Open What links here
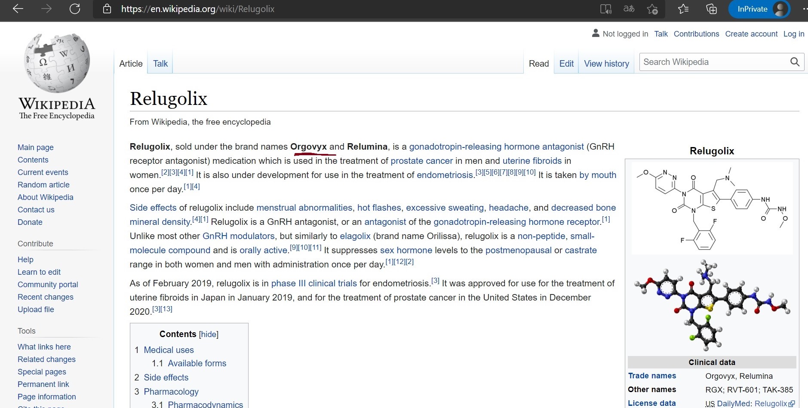The height and width of the screenshot is (408, 808). pyautogui.click(x=44, y=347)
